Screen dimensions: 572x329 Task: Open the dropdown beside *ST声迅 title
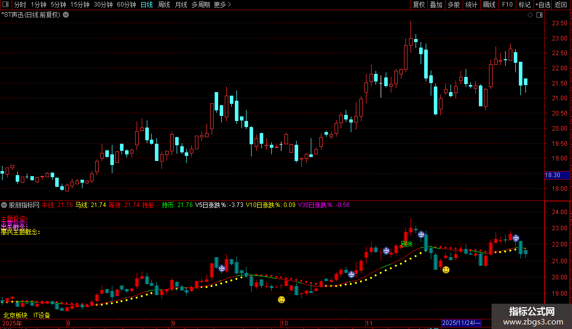tap(66, 15)
